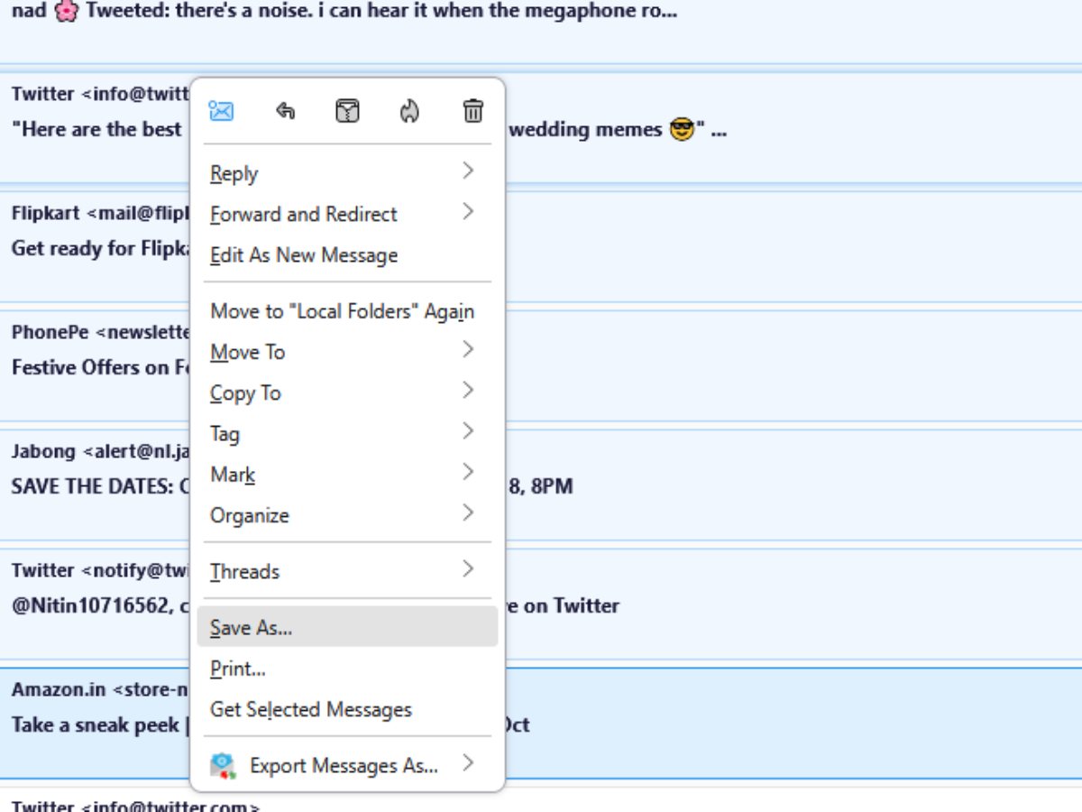Choose Print... menu entry
The width and height of the screenshot is (1082, 812).
point(347,669)
